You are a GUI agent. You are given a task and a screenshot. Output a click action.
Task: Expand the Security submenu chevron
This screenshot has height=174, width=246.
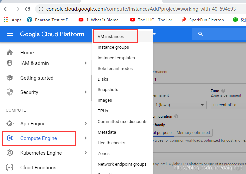click(86, 92)
